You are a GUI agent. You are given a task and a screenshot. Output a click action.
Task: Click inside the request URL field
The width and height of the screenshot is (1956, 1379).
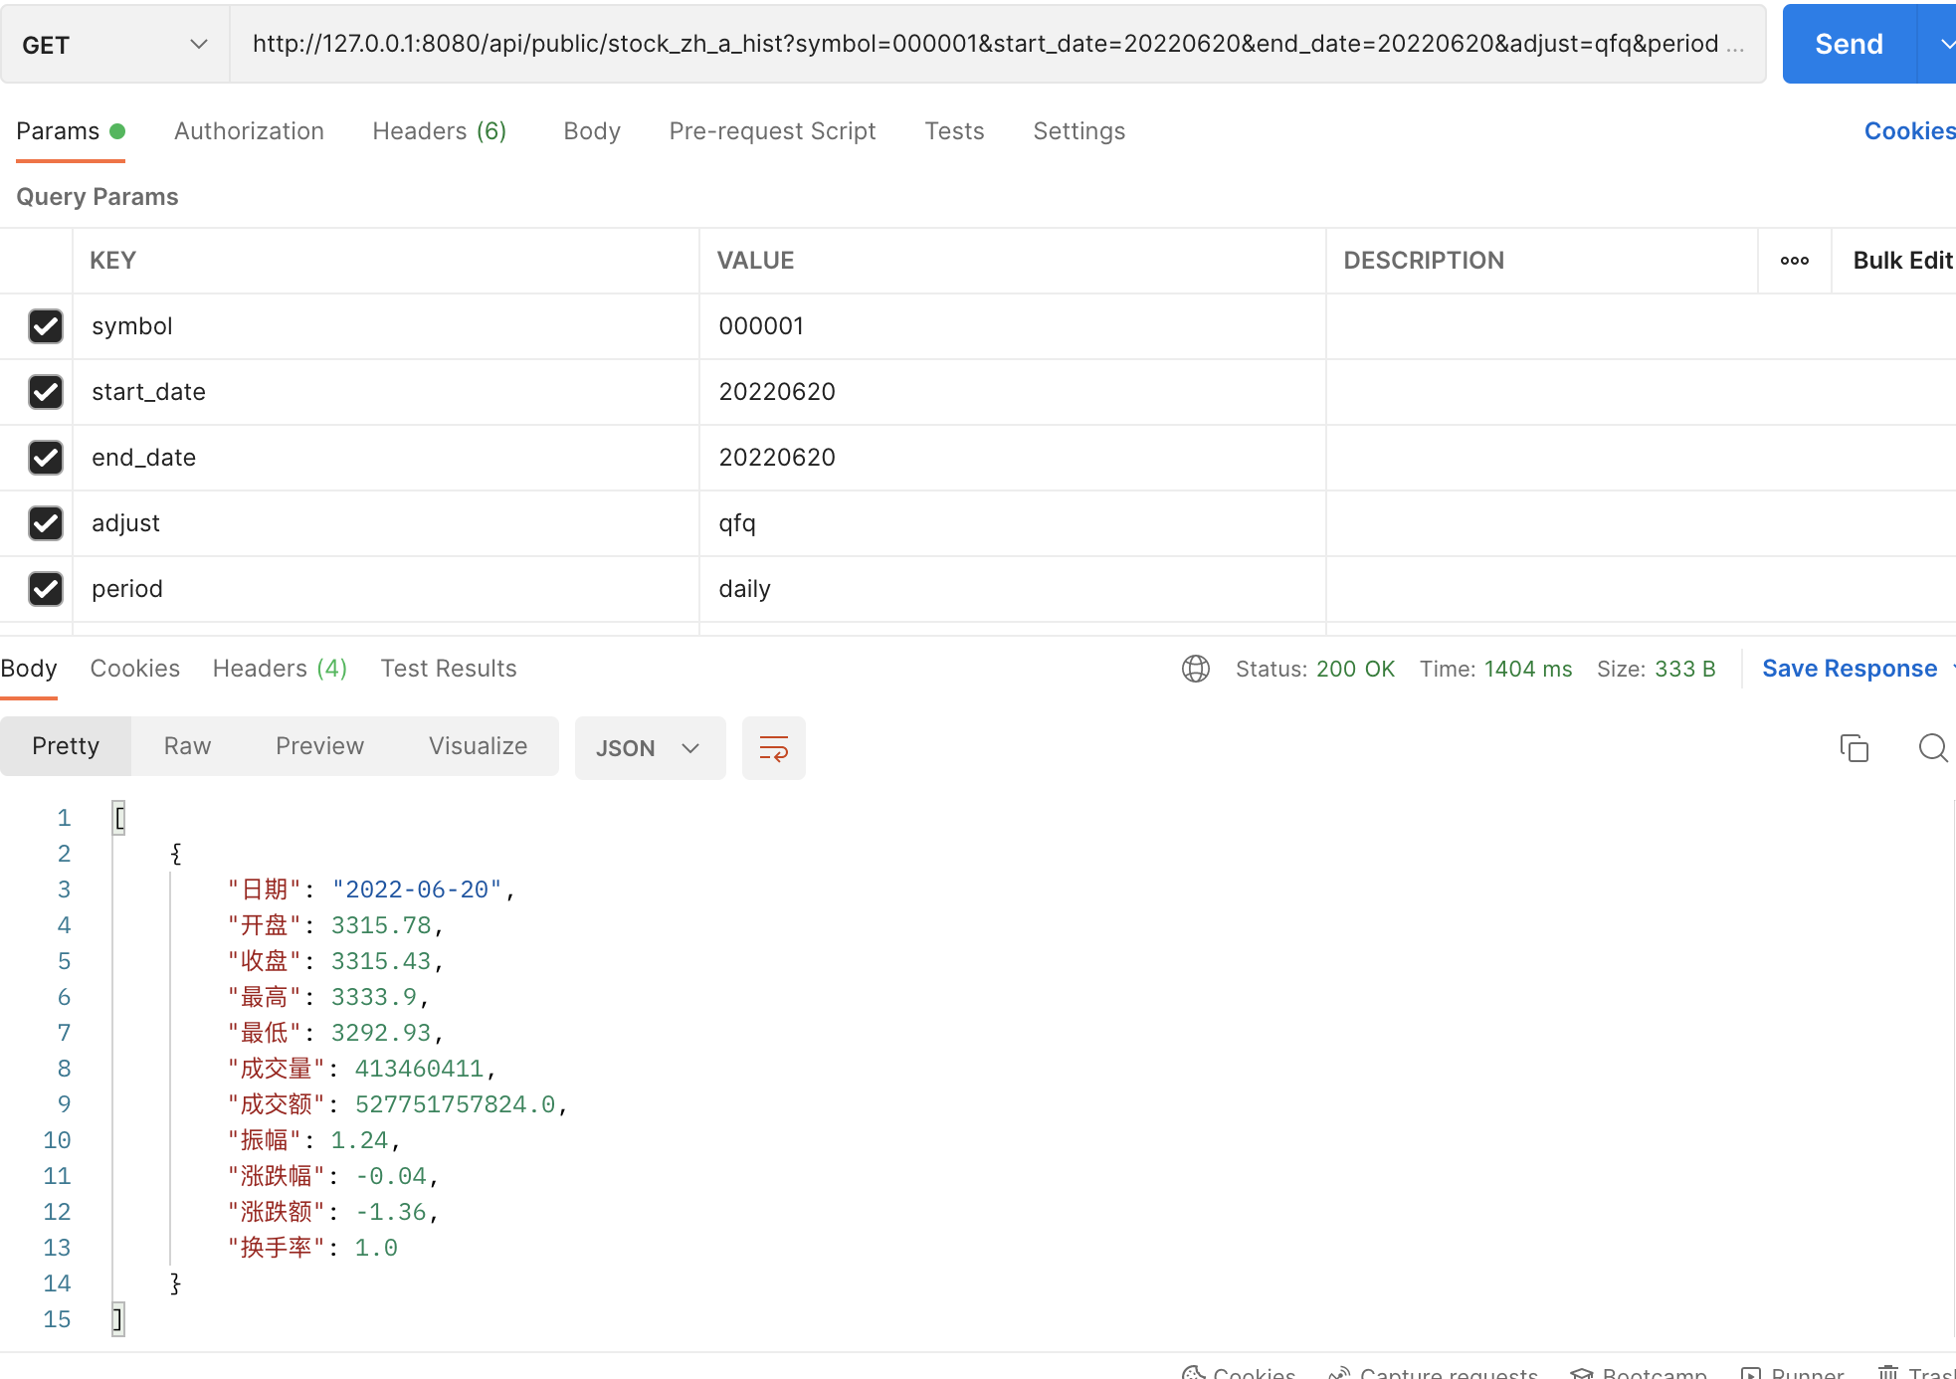click(895, 44)
